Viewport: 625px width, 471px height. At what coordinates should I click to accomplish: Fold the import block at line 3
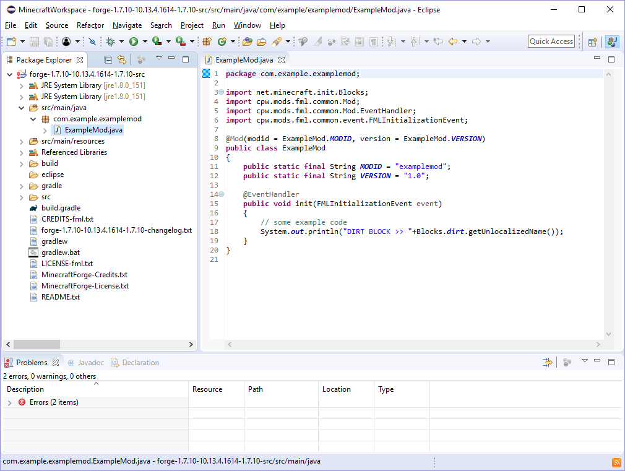(221, 92)
